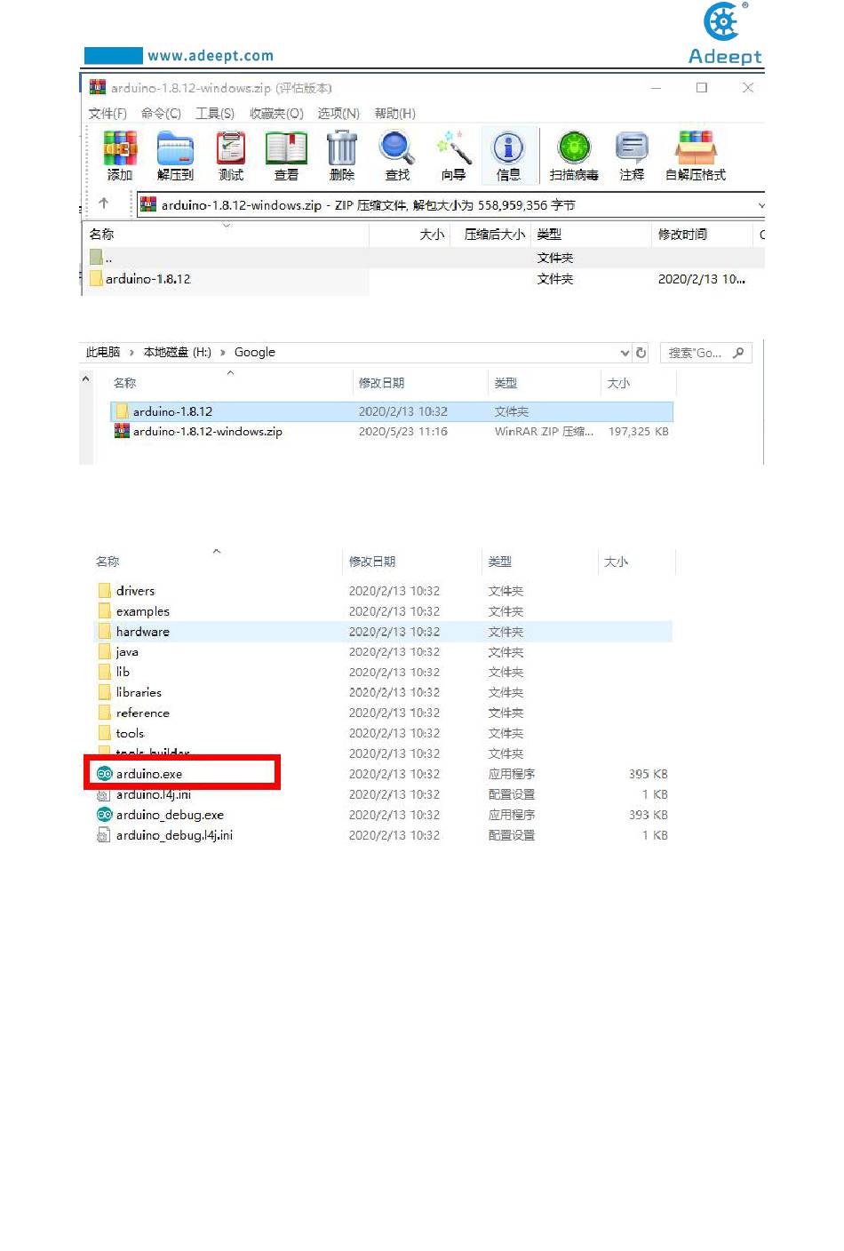Click the 查找 (Find) magnifier icon
This screenshot has width=844, height=1251.
[x=396, y=147]
